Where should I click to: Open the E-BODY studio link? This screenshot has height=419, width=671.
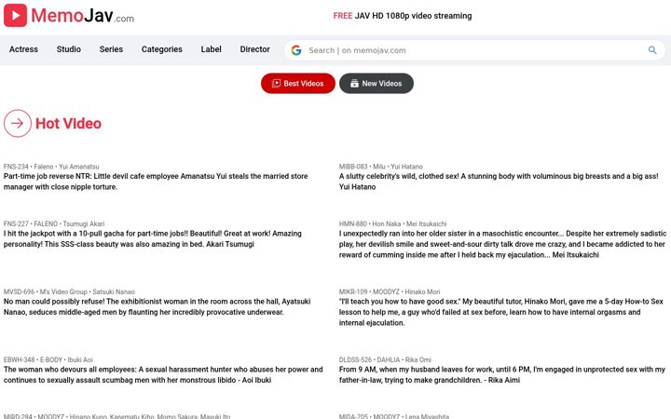tap(51, 360)
